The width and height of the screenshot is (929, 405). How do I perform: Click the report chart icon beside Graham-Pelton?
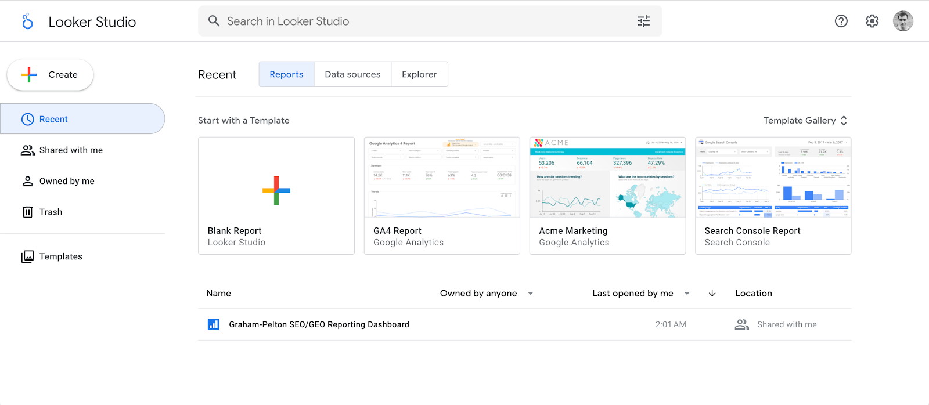[x=214, y=324]
